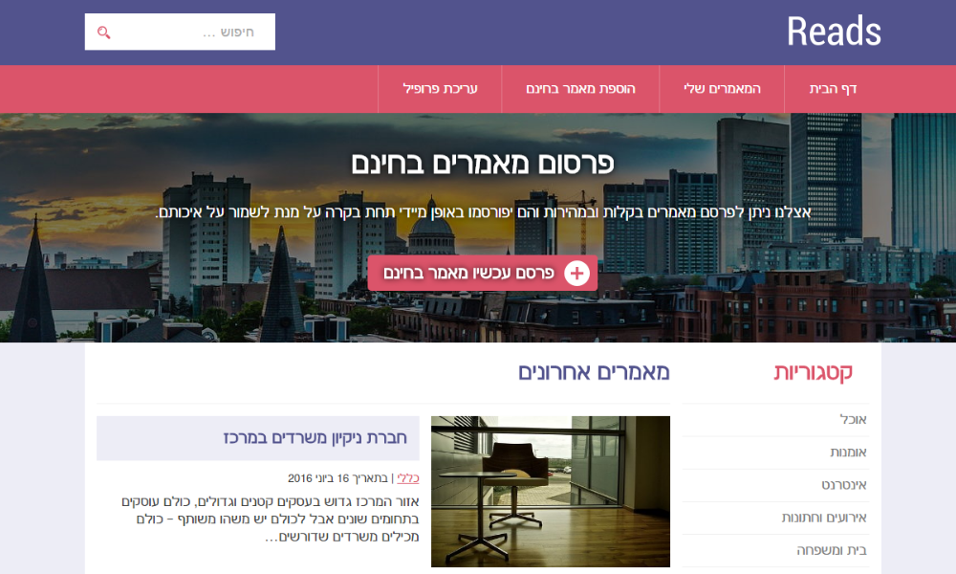Click the Reads site logo
Viewport: 956px width, 574px height.
click(834, 32)
